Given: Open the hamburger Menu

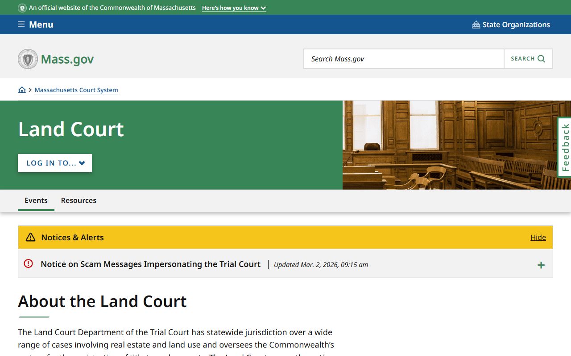Looking at the screenshot, I should pos(36,24).
